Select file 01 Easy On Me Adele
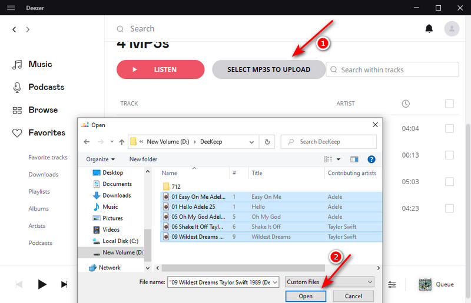Screen dimensions: 471x303 pyautogui.click(x=271, y=197)
